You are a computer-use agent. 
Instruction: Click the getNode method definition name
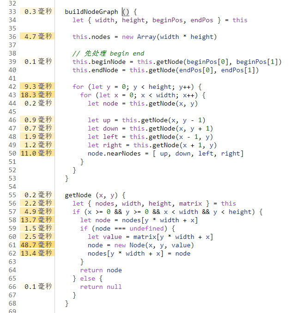point(78,195)
